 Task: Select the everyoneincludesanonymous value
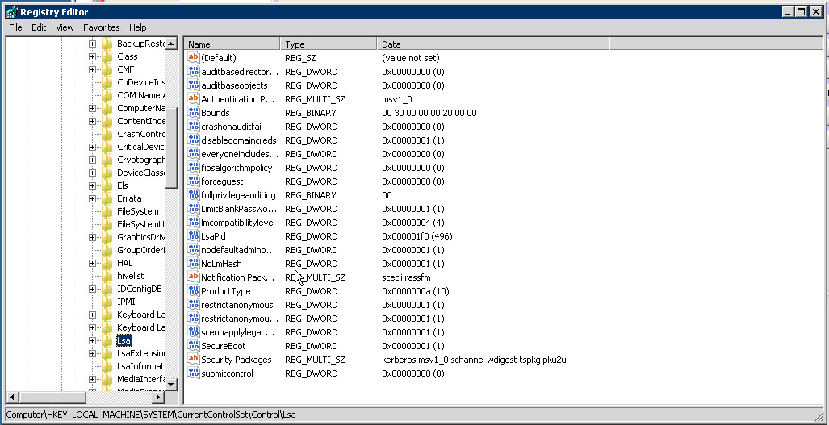(240, 154)
